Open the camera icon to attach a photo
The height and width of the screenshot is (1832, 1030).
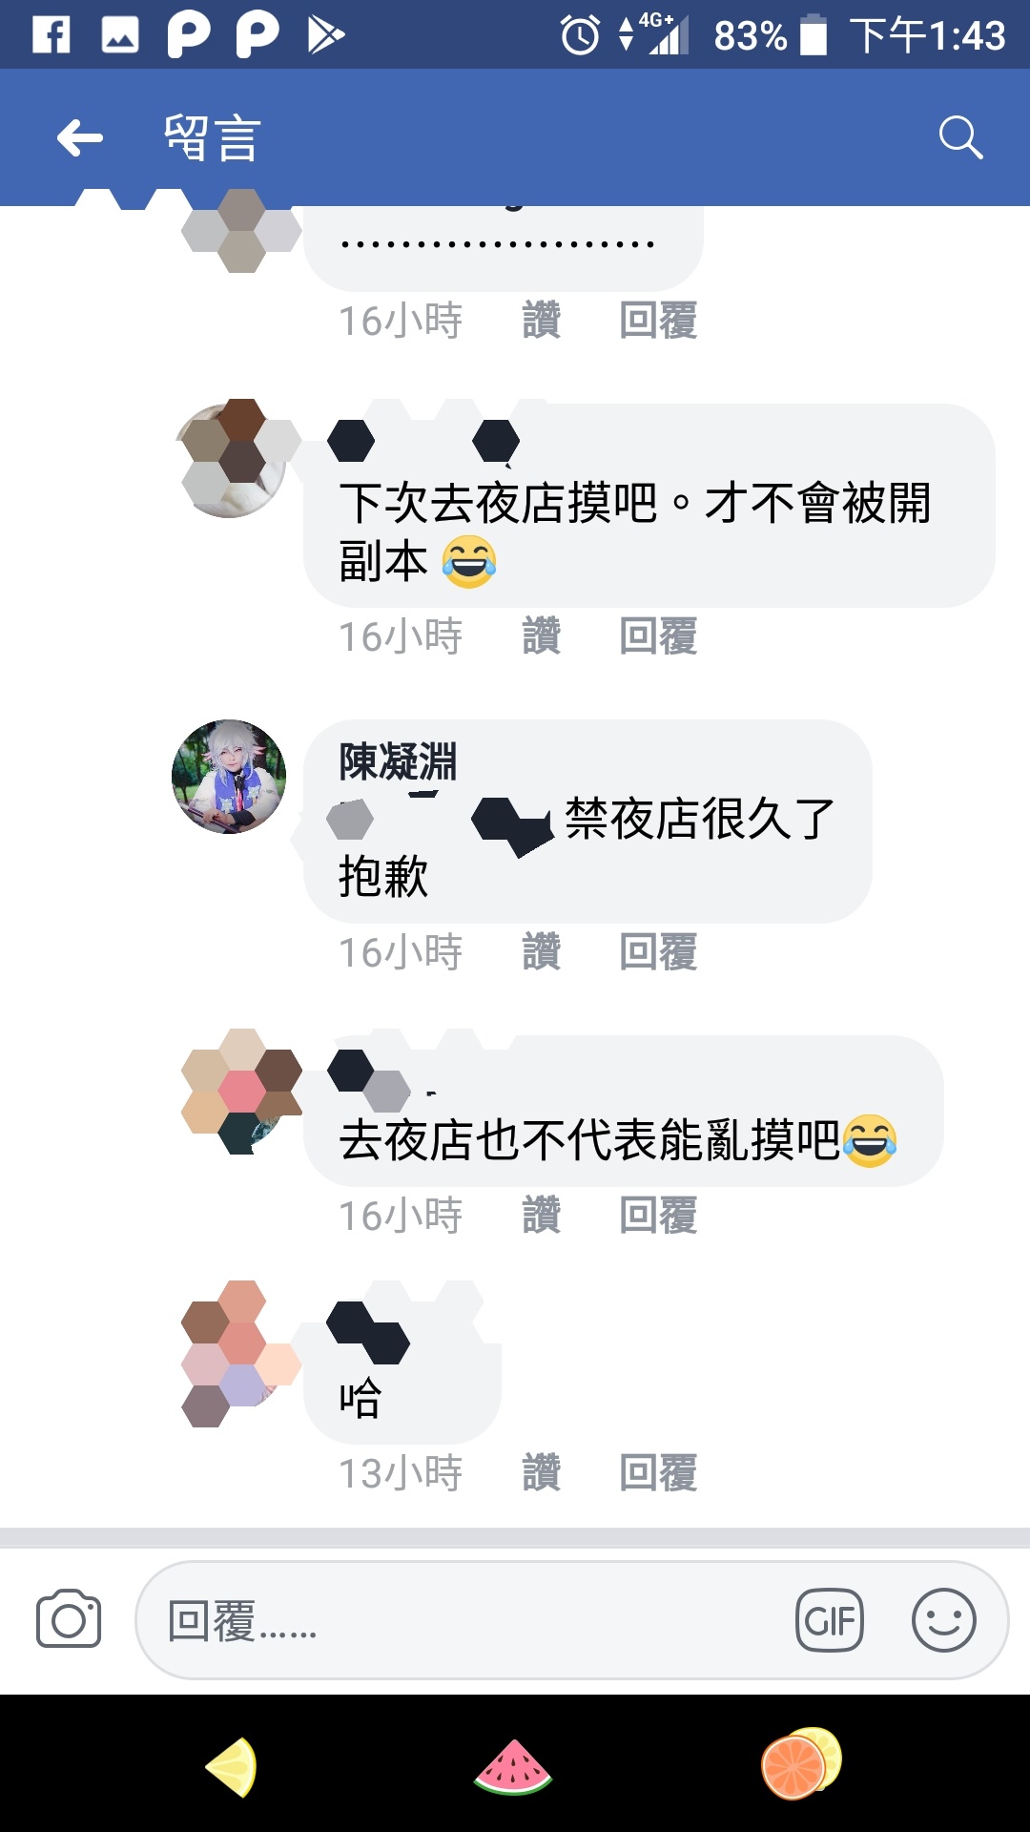(69, 1619)
